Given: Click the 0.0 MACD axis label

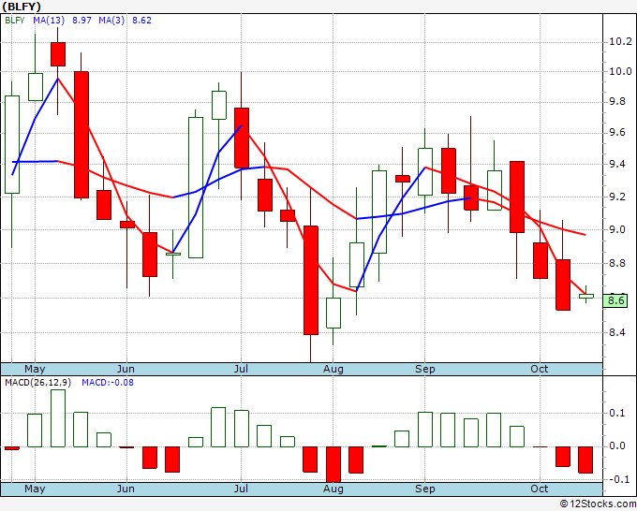Looking at the screenshot, I should click(x=617, y=446).
